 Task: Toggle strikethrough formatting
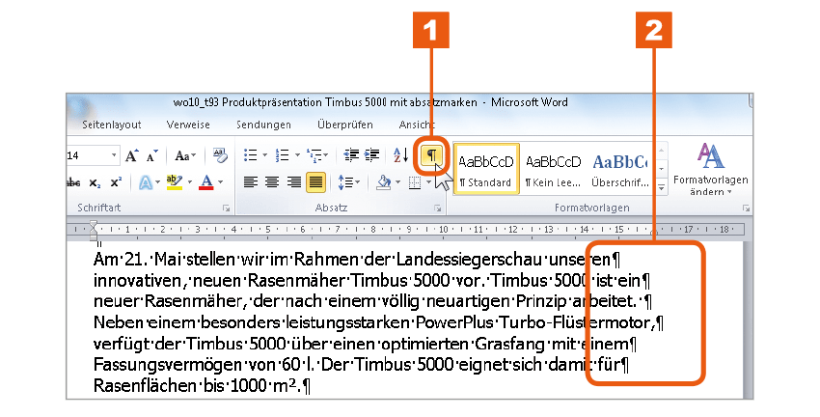[73, 182]
